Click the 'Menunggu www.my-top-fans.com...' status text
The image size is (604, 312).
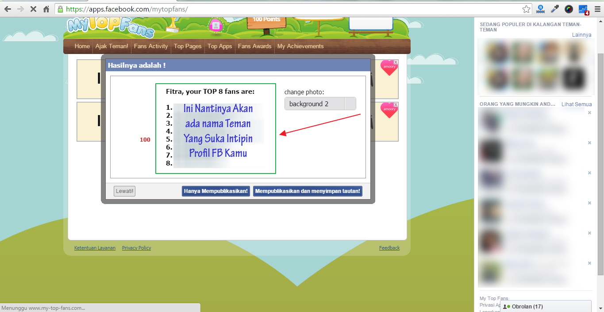click(43, 308)
